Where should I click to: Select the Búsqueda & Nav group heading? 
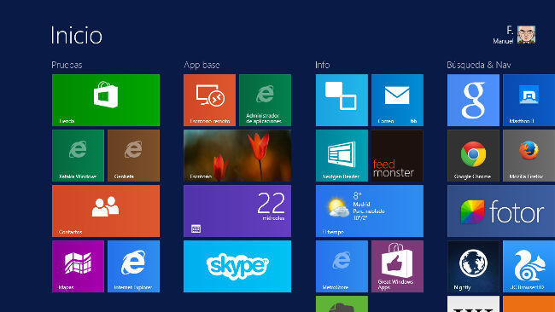pyautogui.click(x=478, y=65)
